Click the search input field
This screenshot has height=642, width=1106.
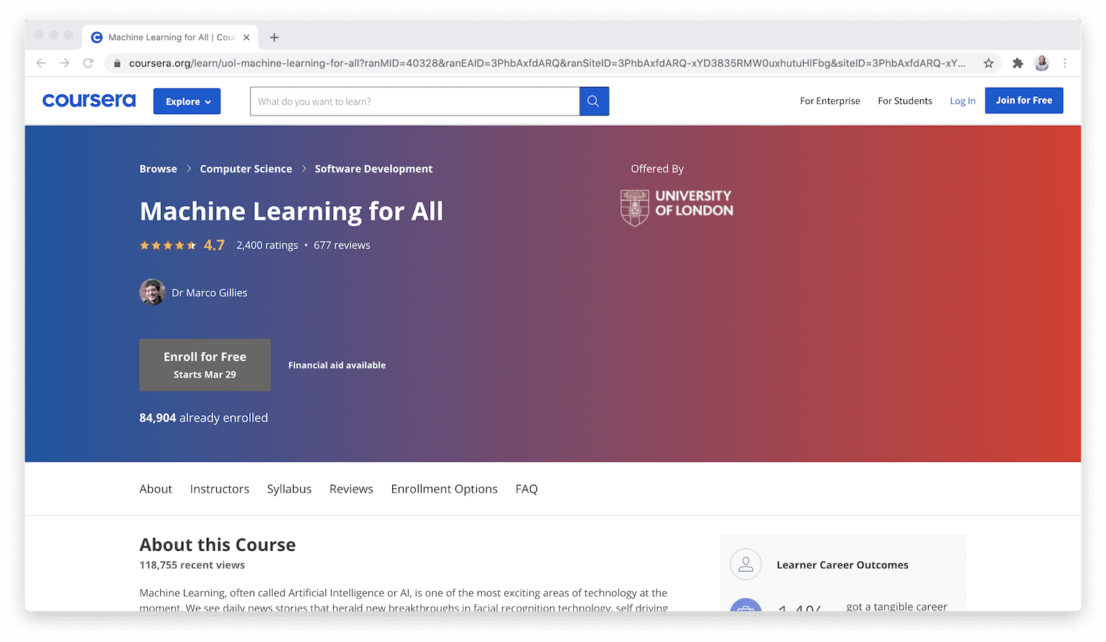pyautogui.click(x=414, y=101)
